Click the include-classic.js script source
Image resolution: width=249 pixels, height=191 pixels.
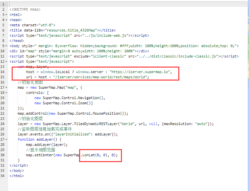pyautogui.click(x=177, y=56)
